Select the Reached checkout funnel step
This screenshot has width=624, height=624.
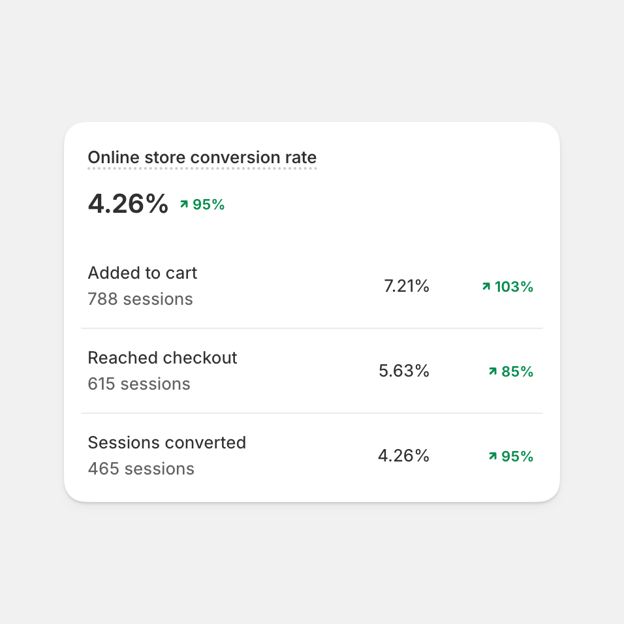tap(162, 358)
